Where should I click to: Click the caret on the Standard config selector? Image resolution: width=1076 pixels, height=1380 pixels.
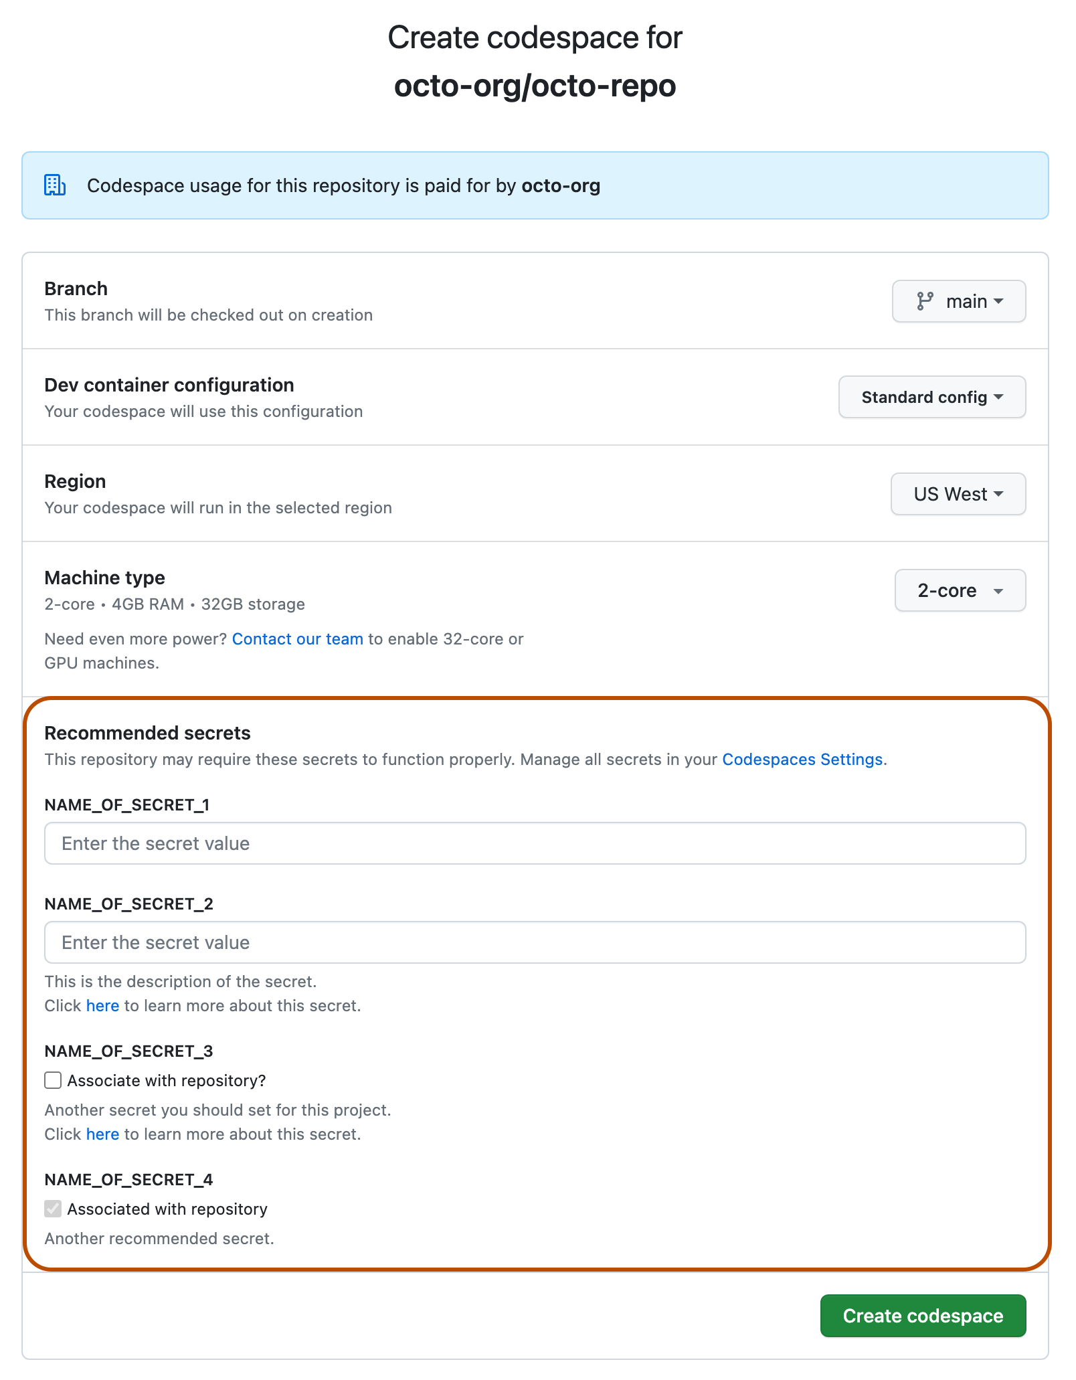1000,397
